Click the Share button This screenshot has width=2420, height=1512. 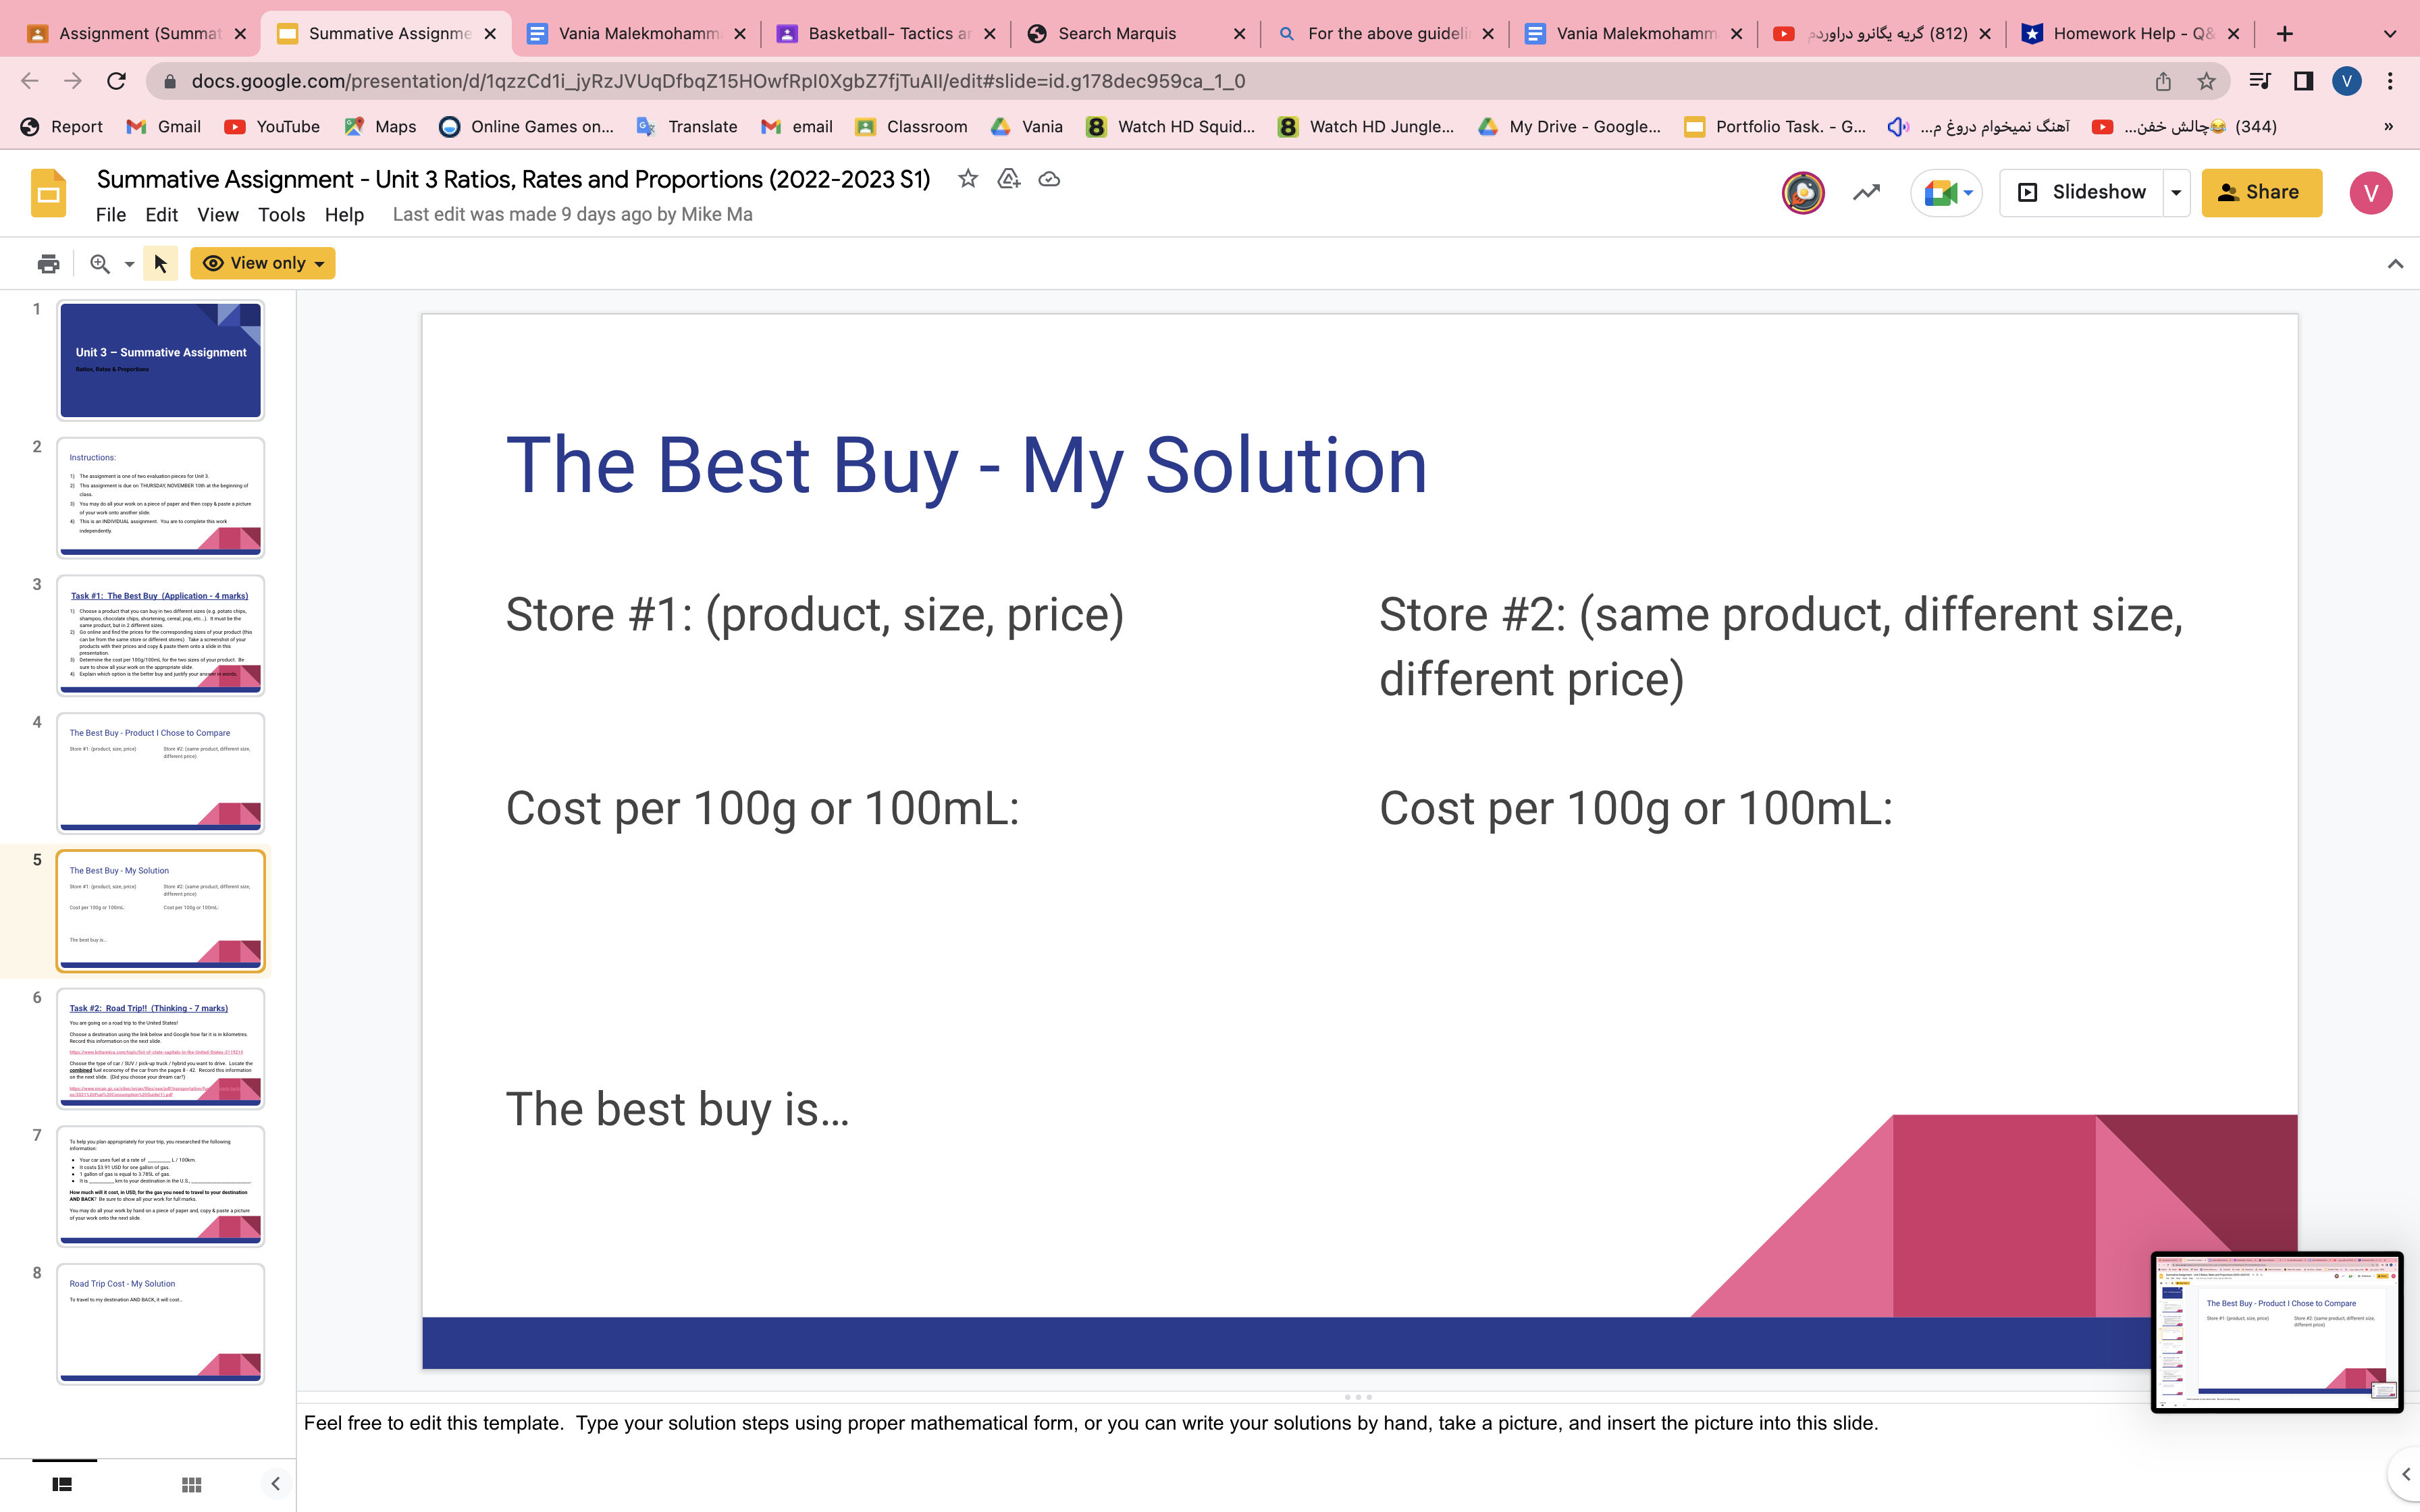tap(2261, 193)
